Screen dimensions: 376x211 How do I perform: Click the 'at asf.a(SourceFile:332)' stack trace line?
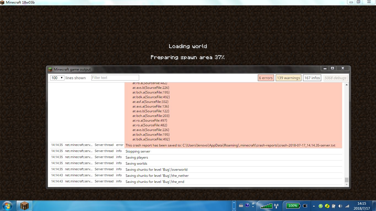coord(150,102)
